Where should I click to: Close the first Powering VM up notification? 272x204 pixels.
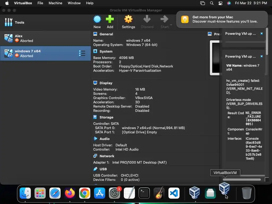coord(262,33)
